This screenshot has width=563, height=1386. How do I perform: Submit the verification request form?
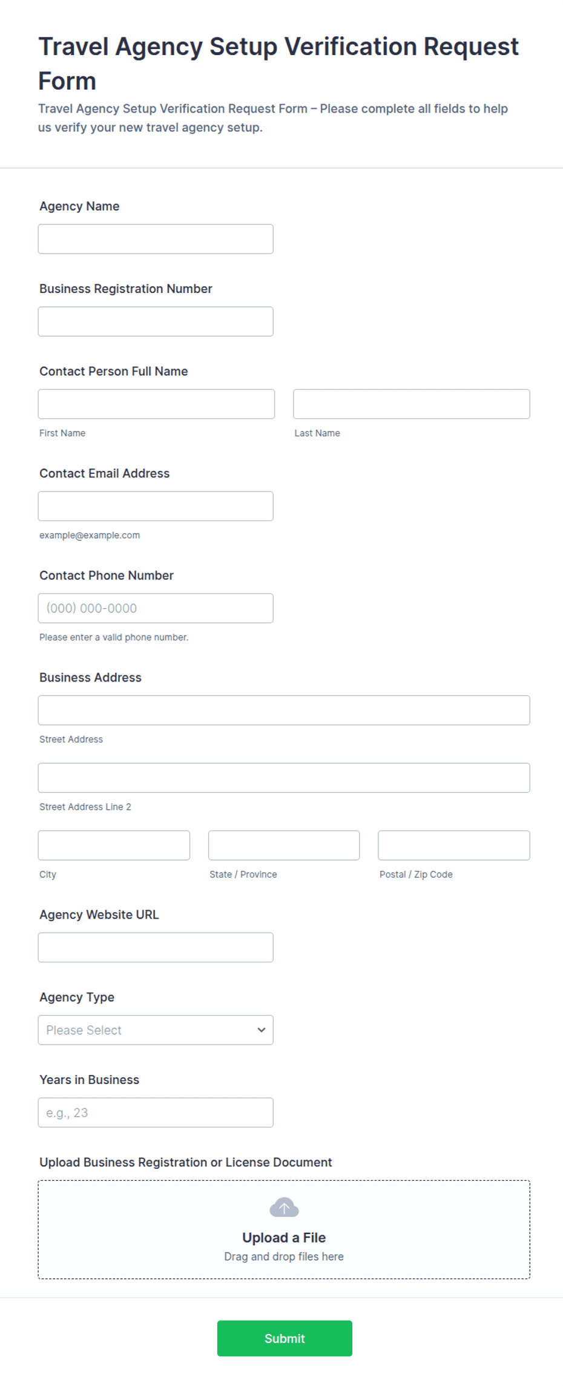[x=285, y=1338]
